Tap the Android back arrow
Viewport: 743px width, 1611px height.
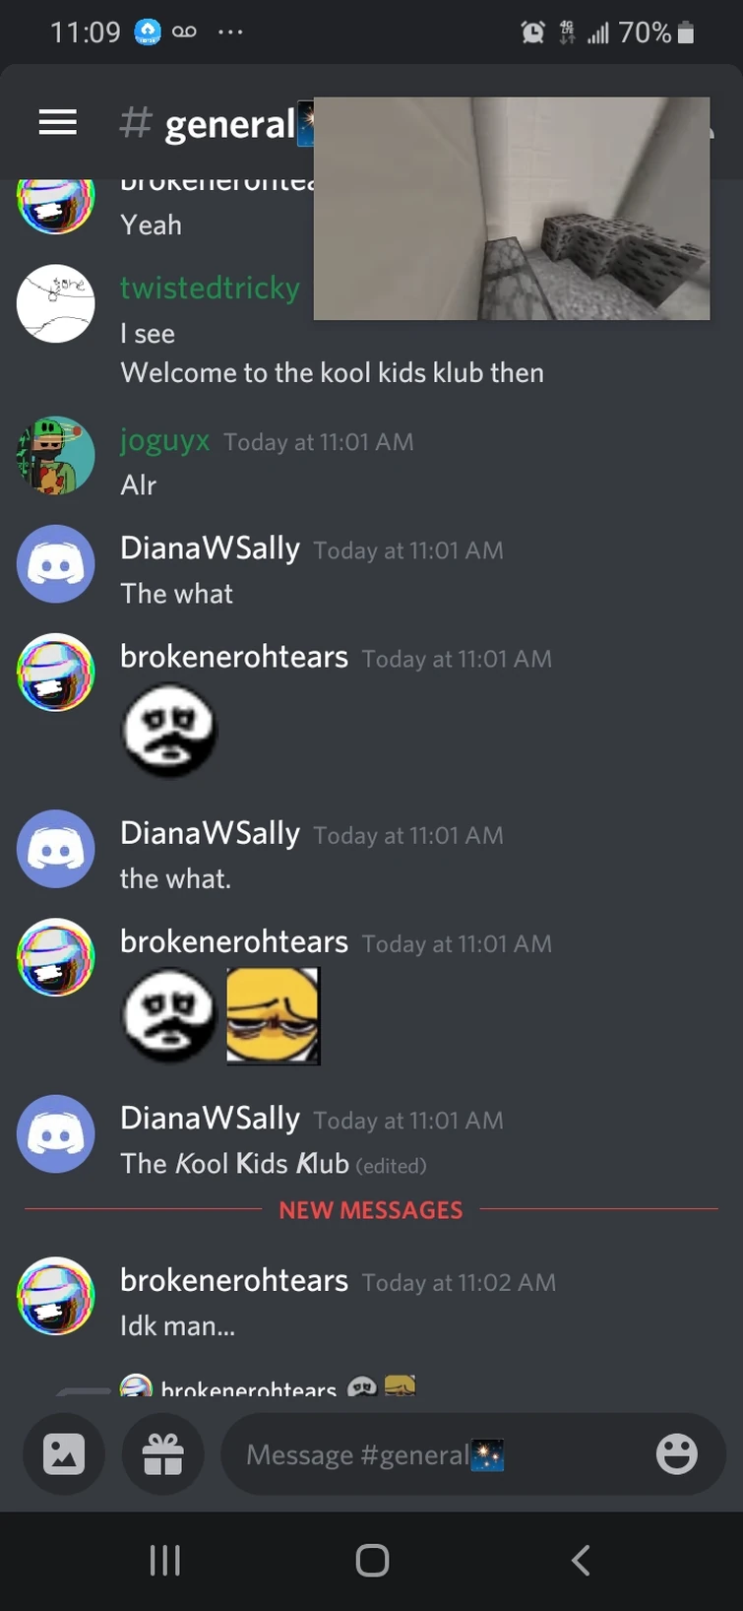click(581, 1561)
